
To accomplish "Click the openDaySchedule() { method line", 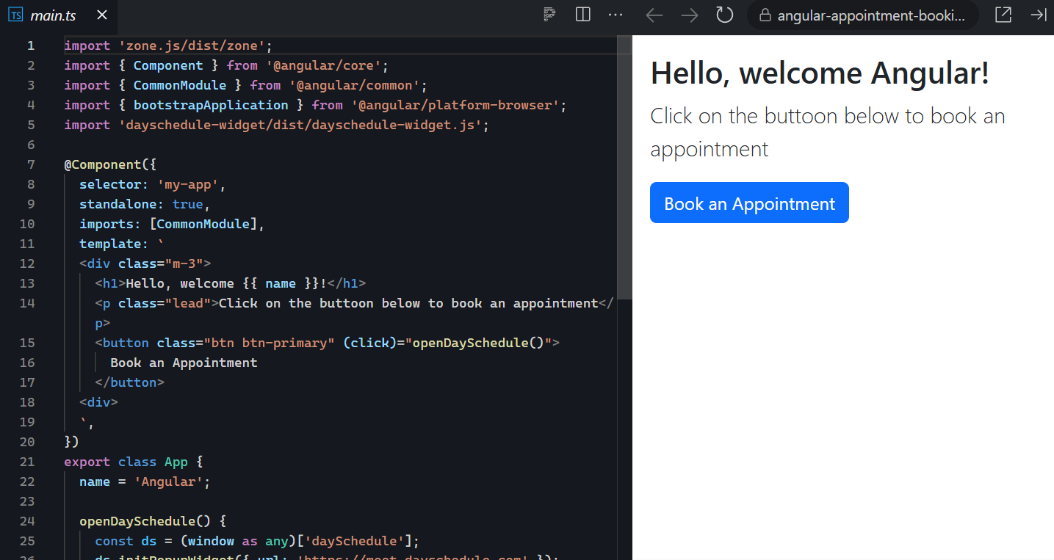I will pos(153,521).
